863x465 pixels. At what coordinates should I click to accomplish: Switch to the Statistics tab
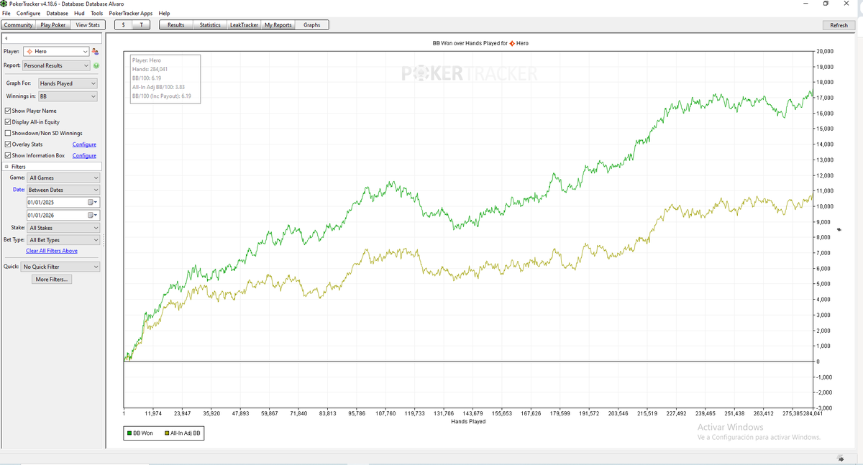210,25
